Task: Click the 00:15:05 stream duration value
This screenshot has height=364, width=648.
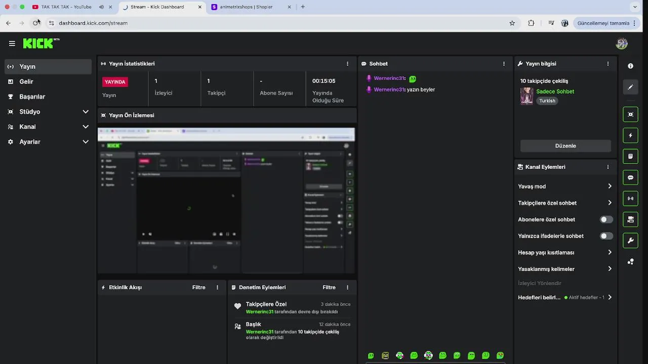Action: pyautogui.click(x=323, y=81)
